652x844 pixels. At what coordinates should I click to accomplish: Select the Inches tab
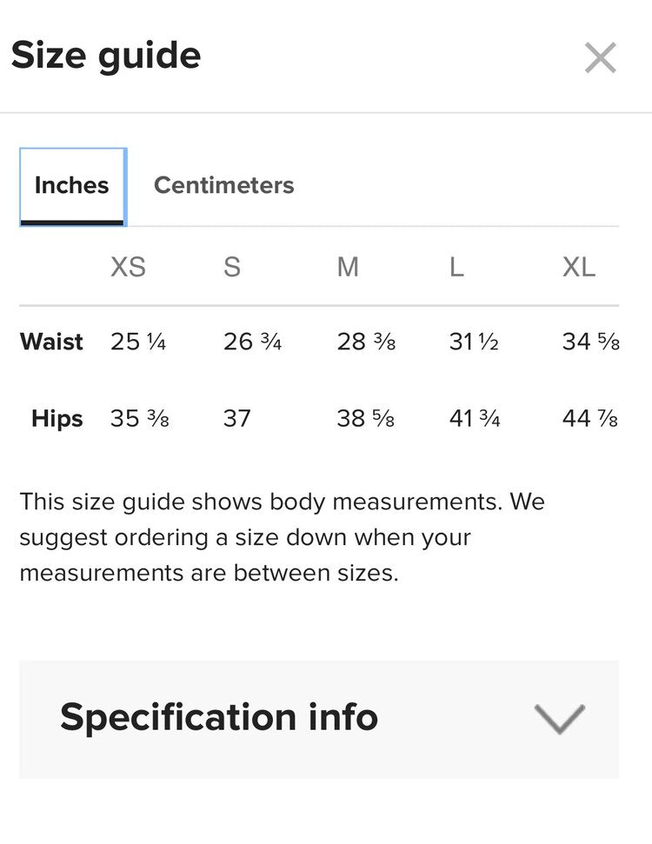click(x=72, y=186)
